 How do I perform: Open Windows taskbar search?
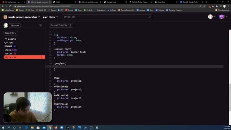[x=9, y=127]
